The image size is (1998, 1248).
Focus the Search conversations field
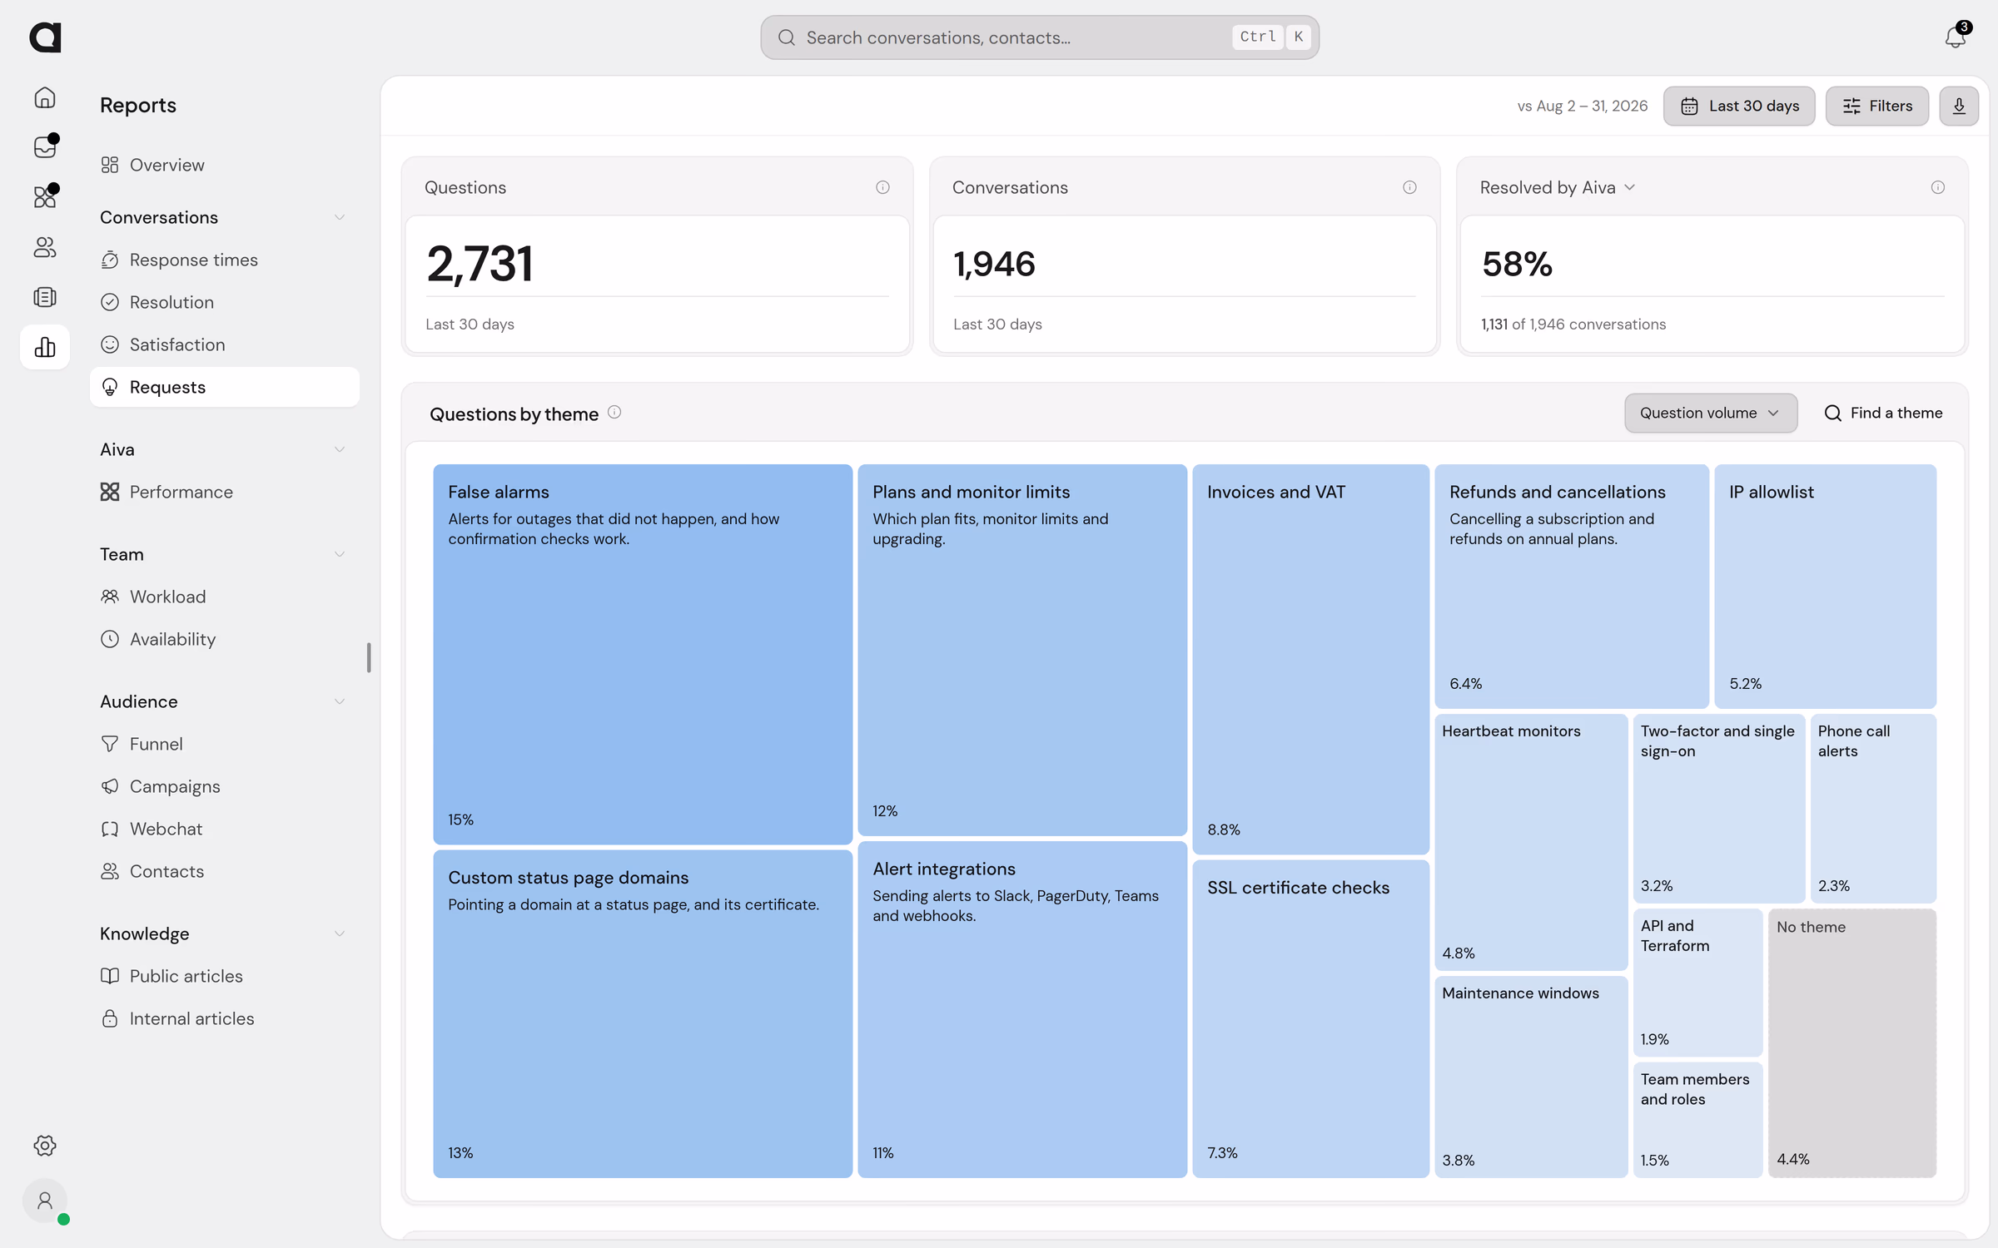click(x=1040, y=37)
